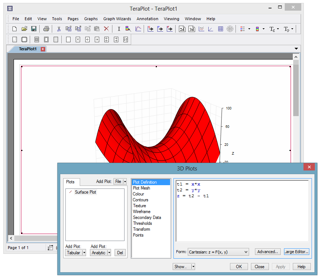Select Surface Plot in plots list
Viewport: 320px width, 277px height.
pos(85,192)
